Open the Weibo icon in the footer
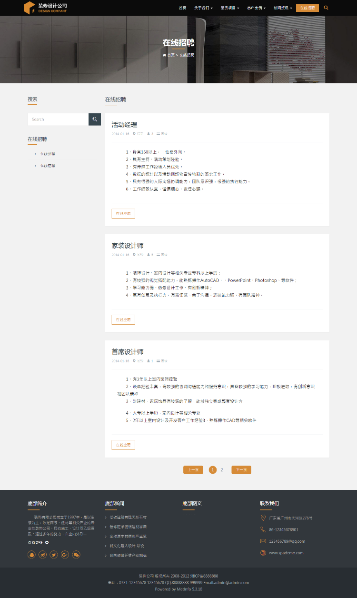Image resolution: width=357 pixels, height=598 pixels. (x=43, y=555)
